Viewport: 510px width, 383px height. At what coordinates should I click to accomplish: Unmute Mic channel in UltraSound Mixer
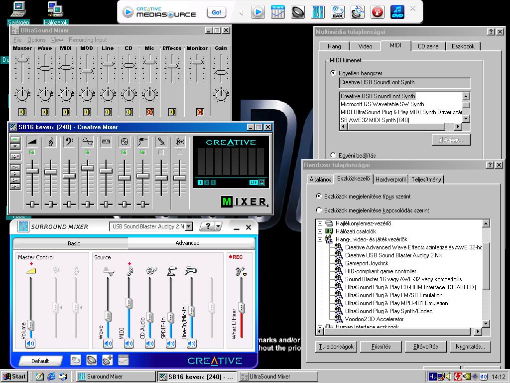click(x=149, y=112)
